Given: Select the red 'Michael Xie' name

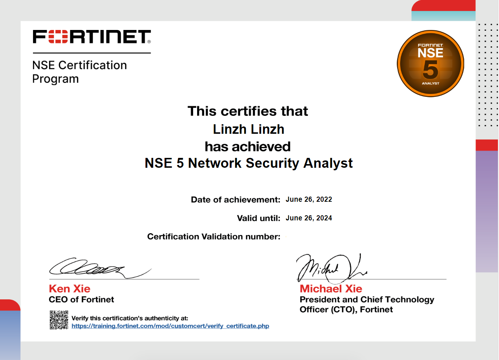Looking at the screenshot, I should pyautogui.click(x=331, y=289).
